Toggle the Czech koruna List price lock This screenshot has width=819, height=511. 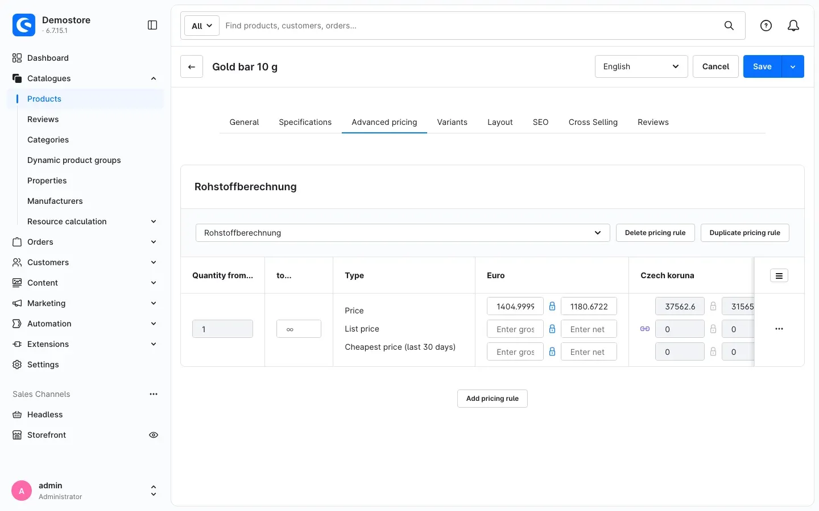713,329
